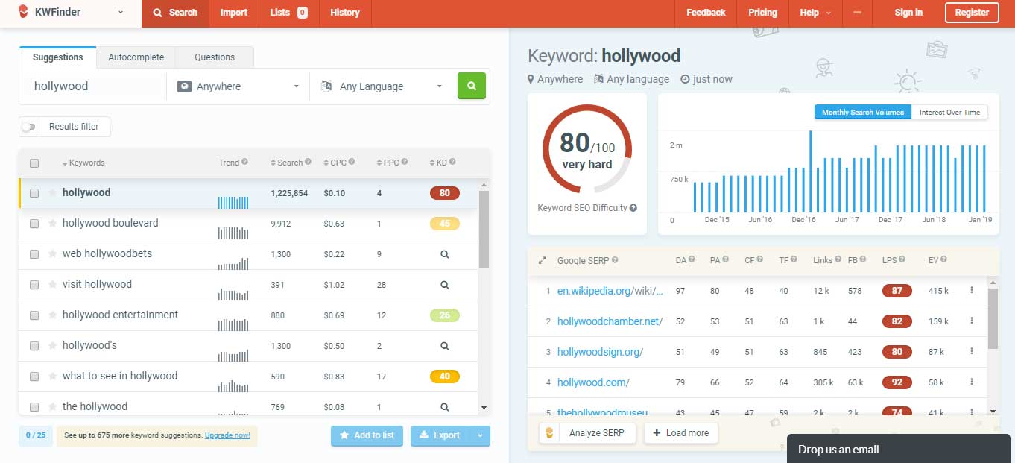Open the Any Language dropdown

(x=380, y=86)
